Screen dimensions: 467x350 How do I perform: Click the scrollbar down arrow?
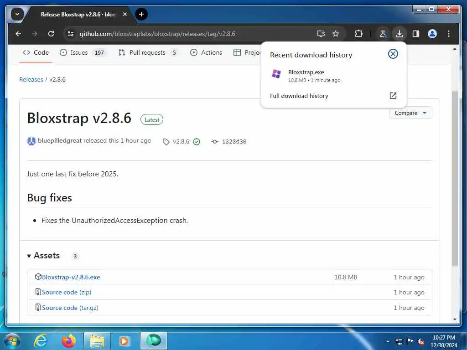point(455,319)
